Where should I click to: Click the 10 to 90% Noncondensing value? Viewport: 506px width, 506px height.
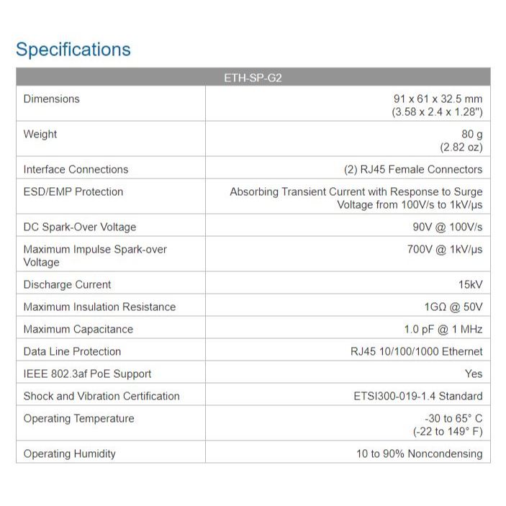click(420, 453)
